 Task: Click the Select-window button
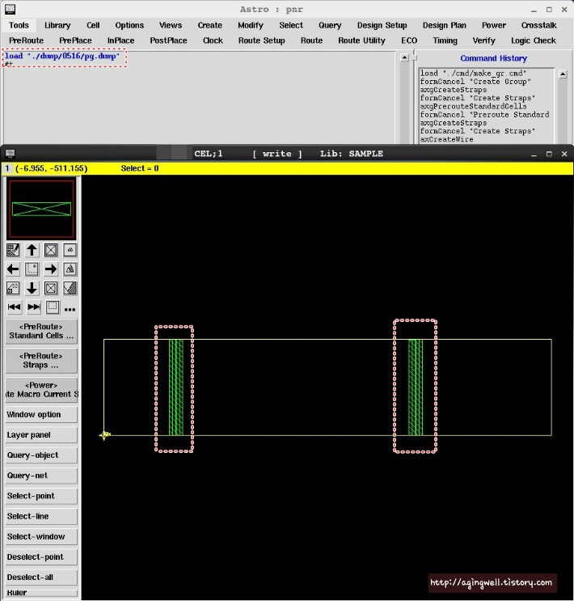pyautogui.click(x=41, y=536)
